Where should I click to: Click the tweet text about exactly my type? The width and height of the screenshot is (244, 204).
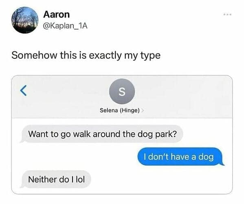[86, 56]
